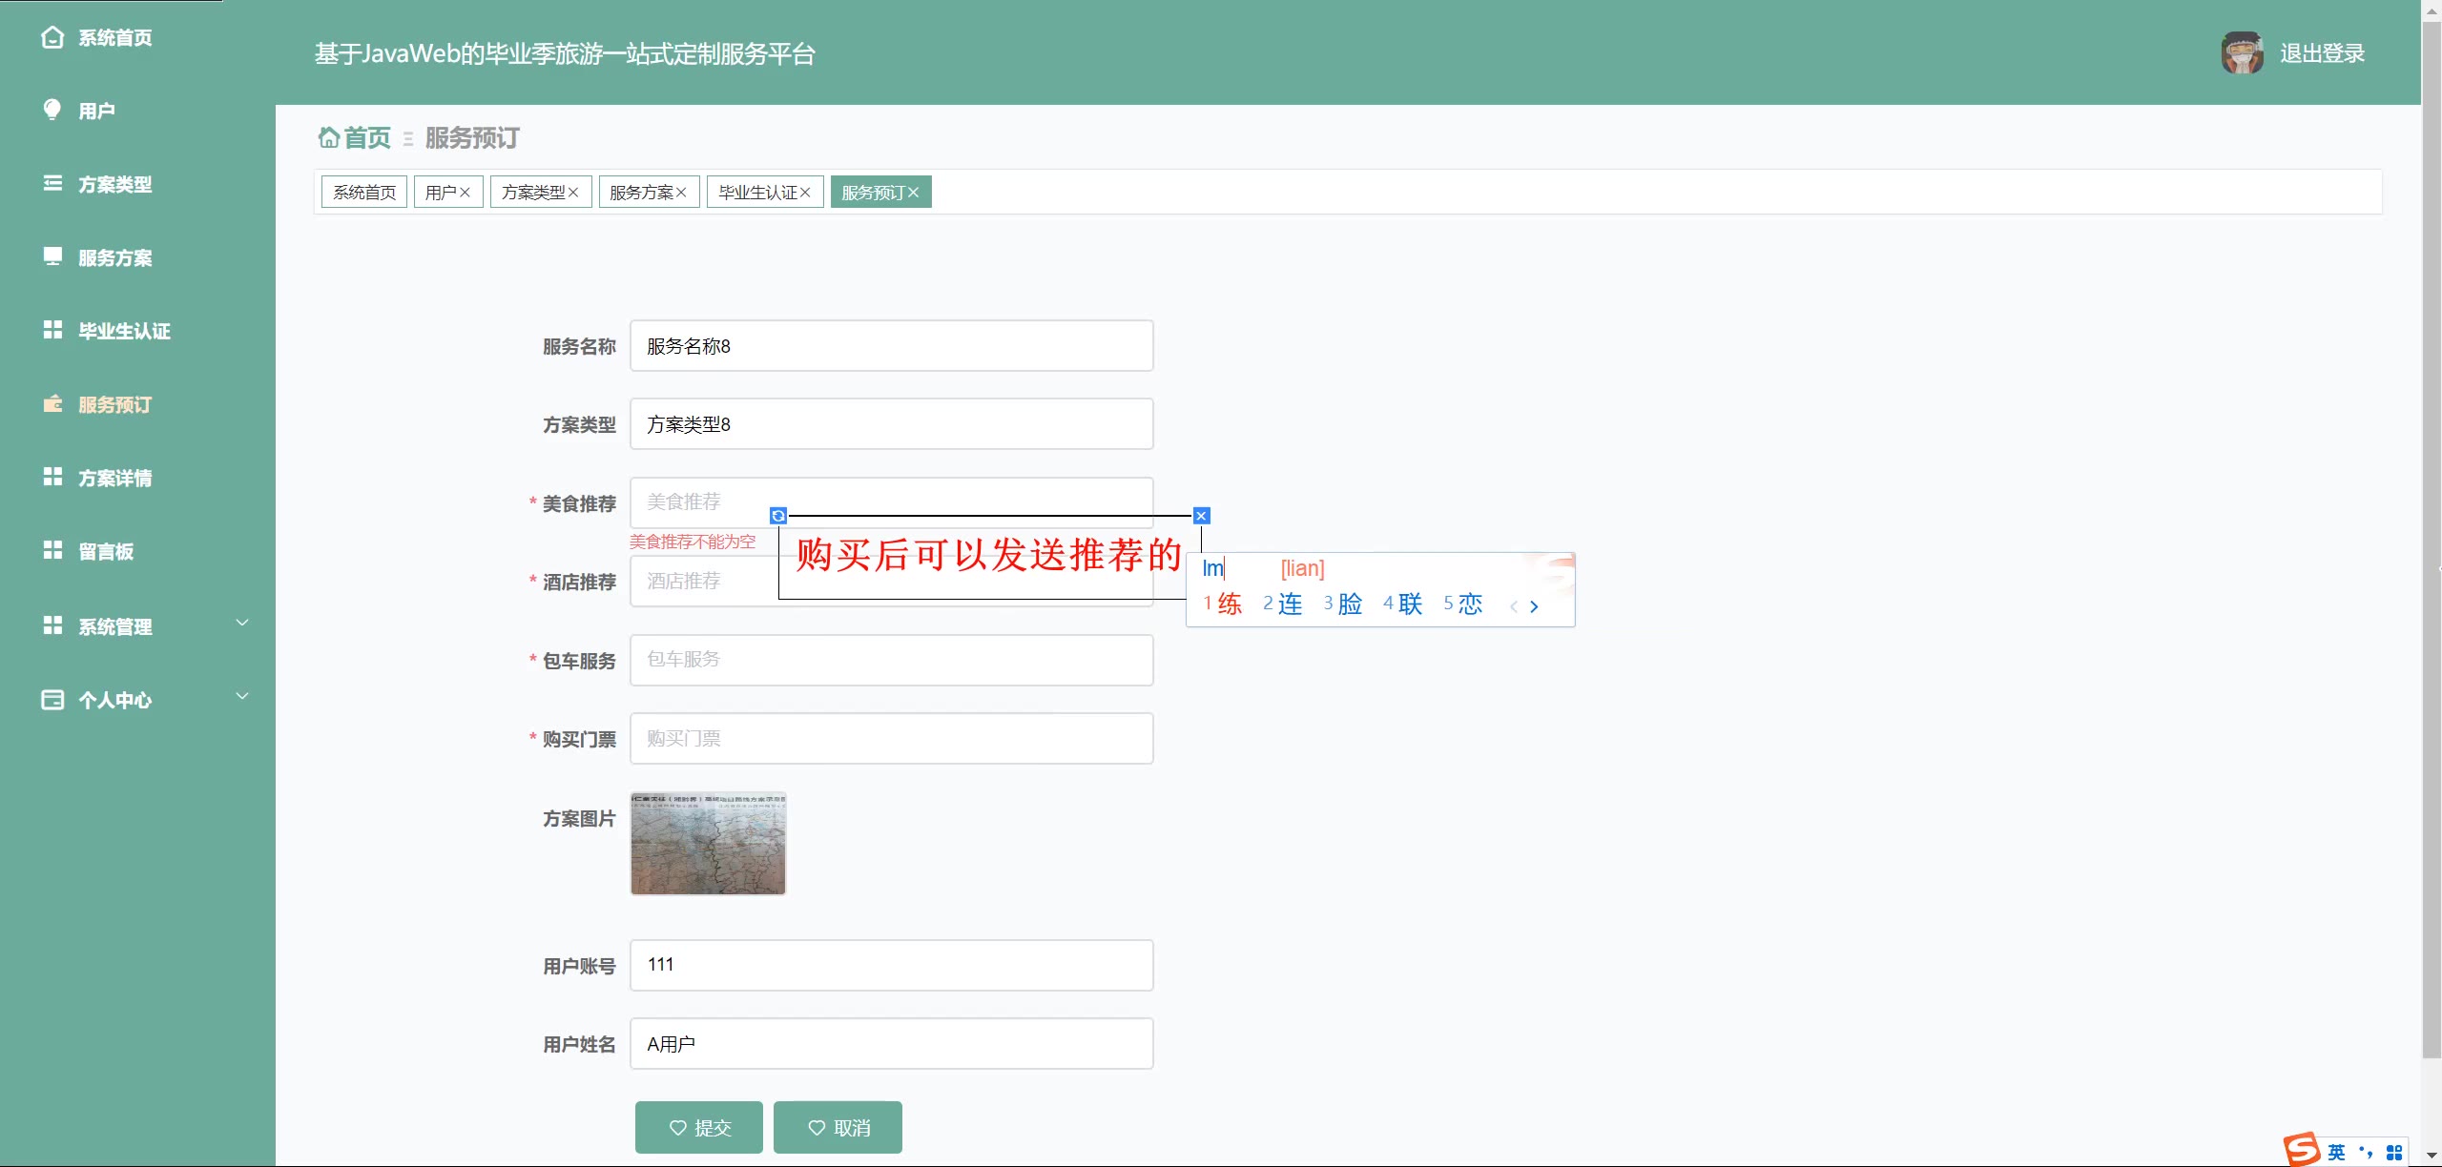Open 用户 from the sidebar menu
Image resolution: width=2442 pixels, height=1167 pixels.
[96, 111]
